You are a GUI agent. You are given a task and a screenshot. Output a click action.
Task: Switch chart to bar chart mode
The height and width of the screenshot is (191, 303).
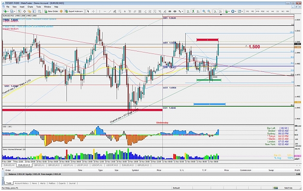pos(188,11)
